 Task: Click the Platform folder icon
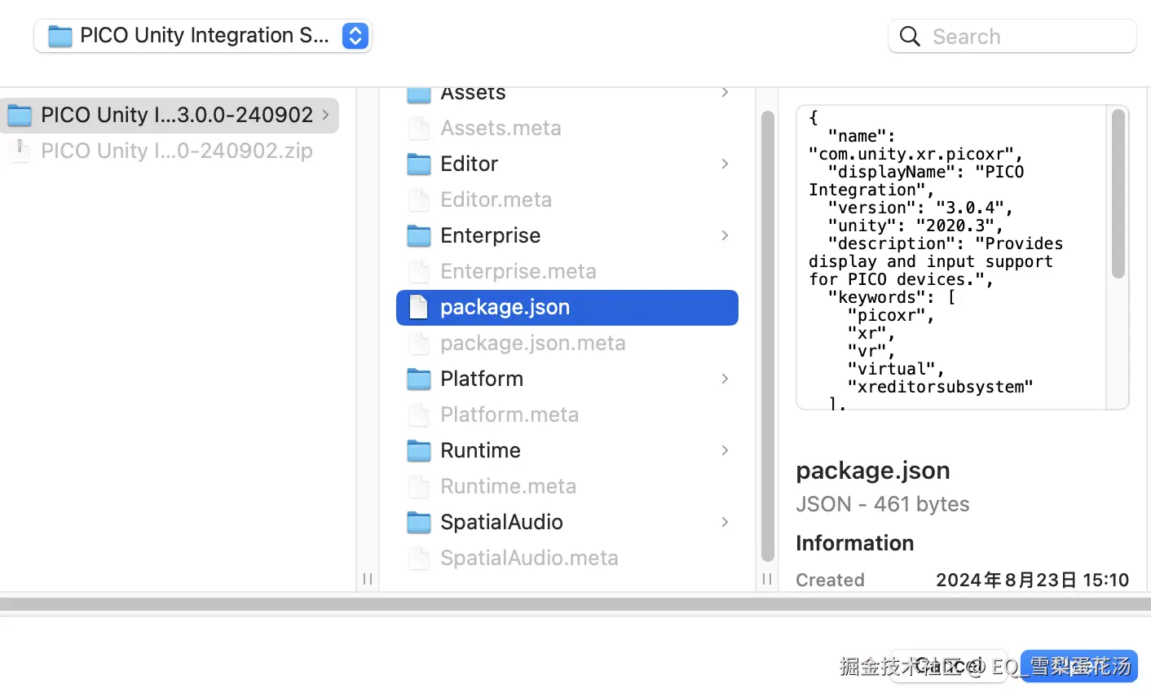click(x=419, y=379)
